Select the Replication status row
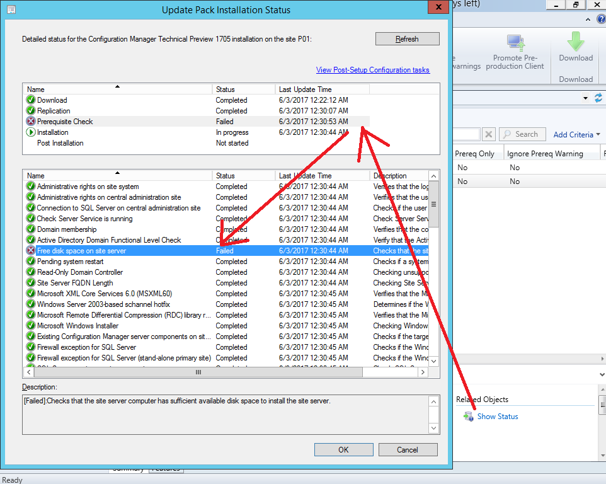This screenshot has width=606, height=484. (196, 110)
